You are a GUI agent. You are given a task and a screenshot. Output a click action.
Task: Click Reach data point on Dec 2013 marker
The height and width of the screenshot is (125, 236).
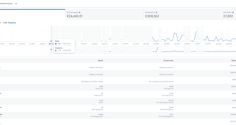pyautogui.click(x=51, y=41)
